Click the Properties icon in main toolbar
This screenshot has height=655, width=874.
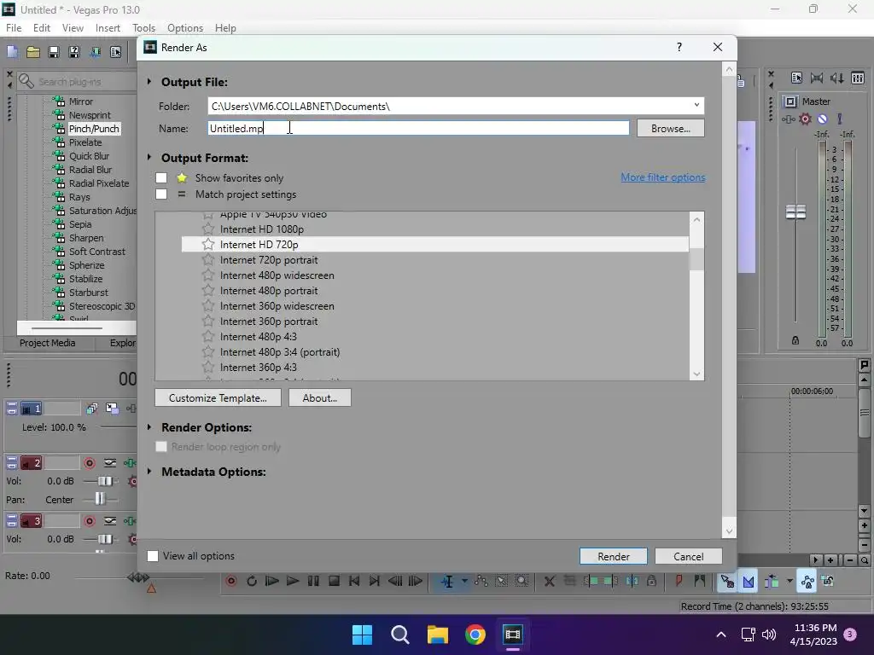116,52
